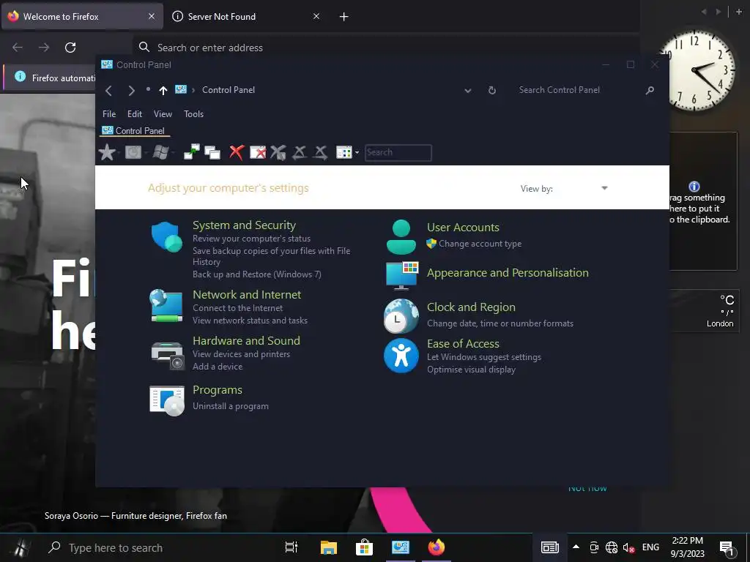Go forward in the Control Panel window
This screenshot has height=562, width=750.
[132, 90]
